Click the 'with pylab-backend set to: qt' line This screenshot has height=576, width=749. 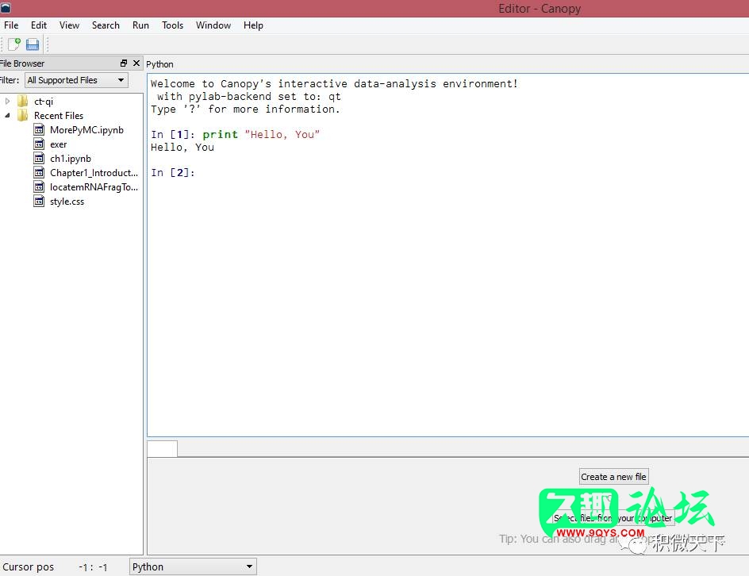249,97
